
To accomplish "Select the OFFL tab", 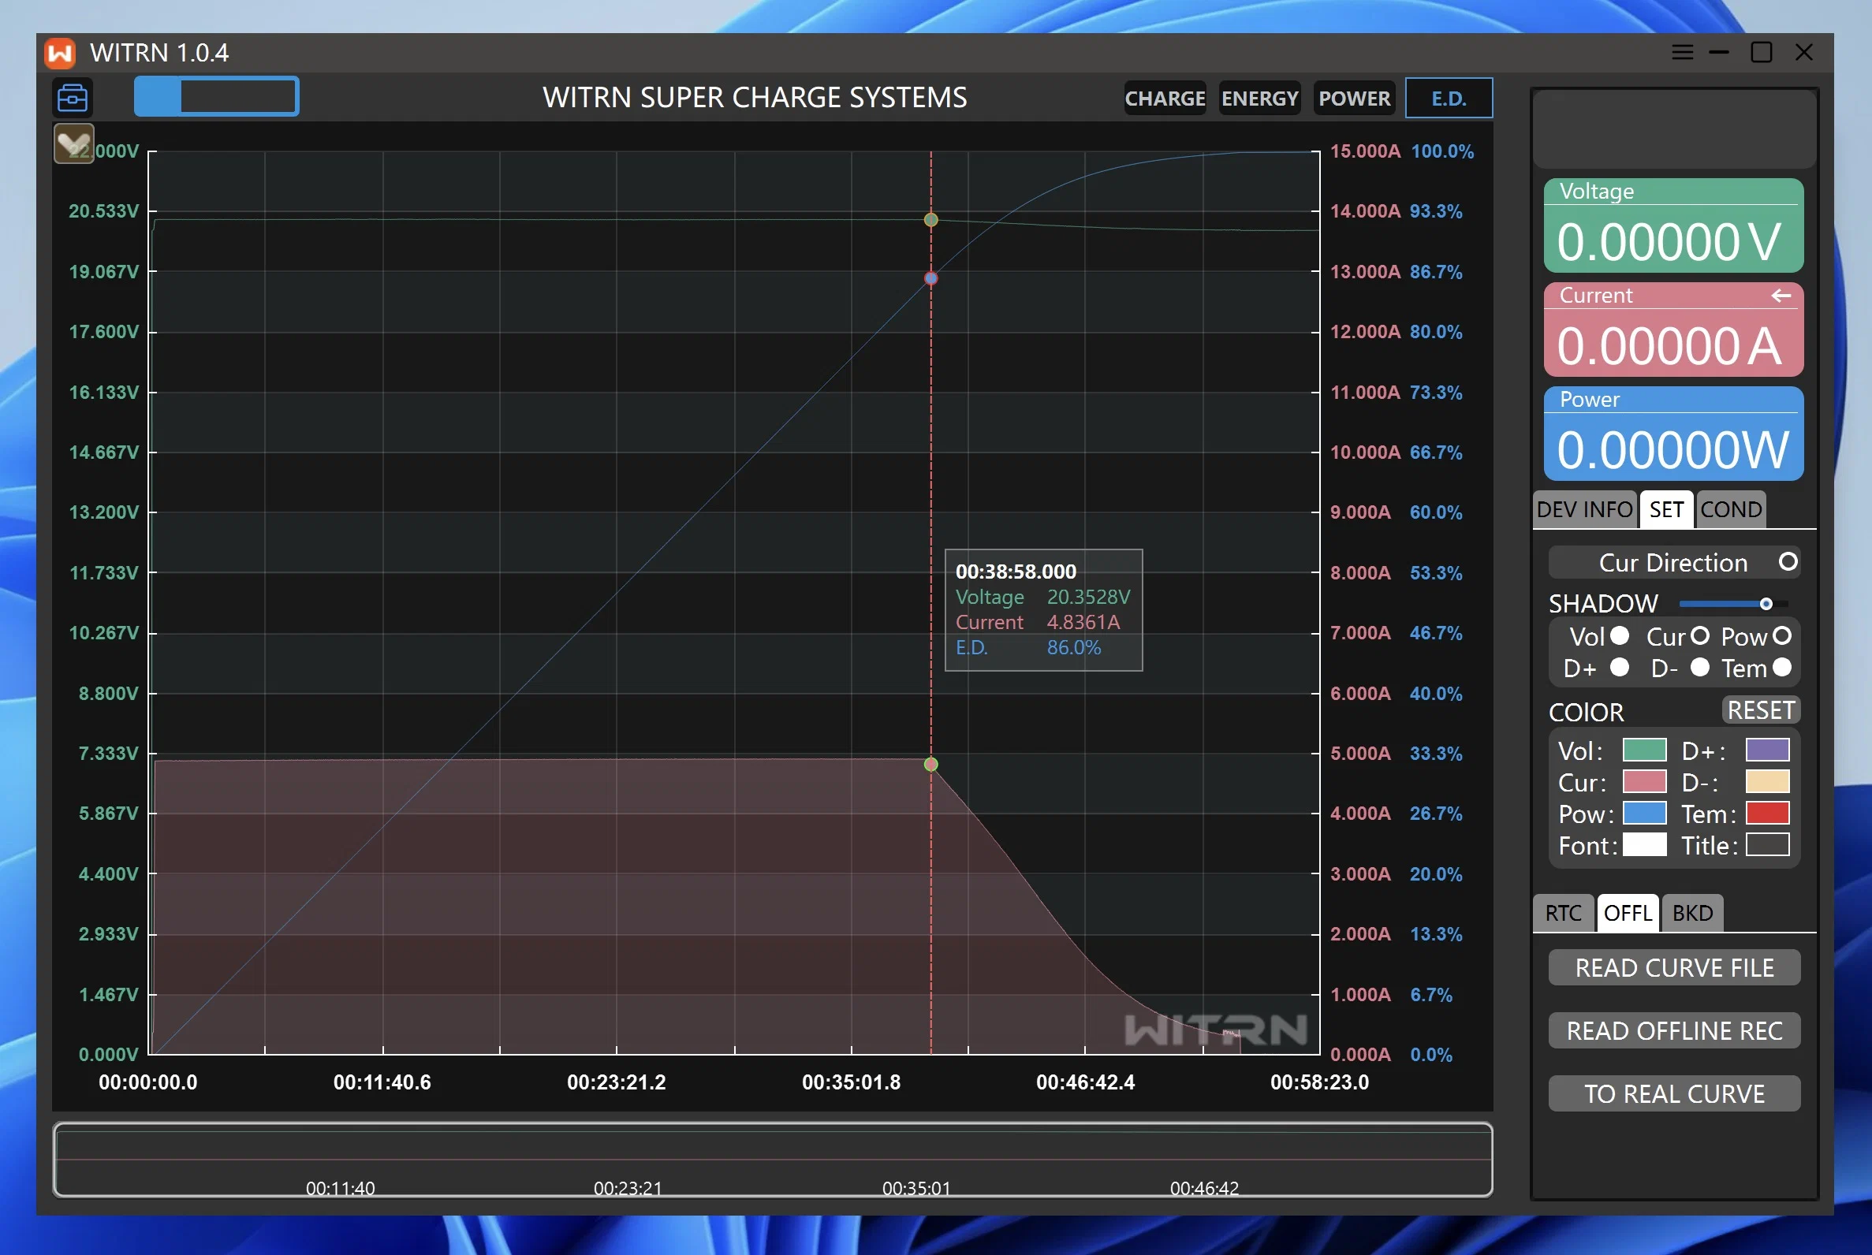I will pos(1628,913).
